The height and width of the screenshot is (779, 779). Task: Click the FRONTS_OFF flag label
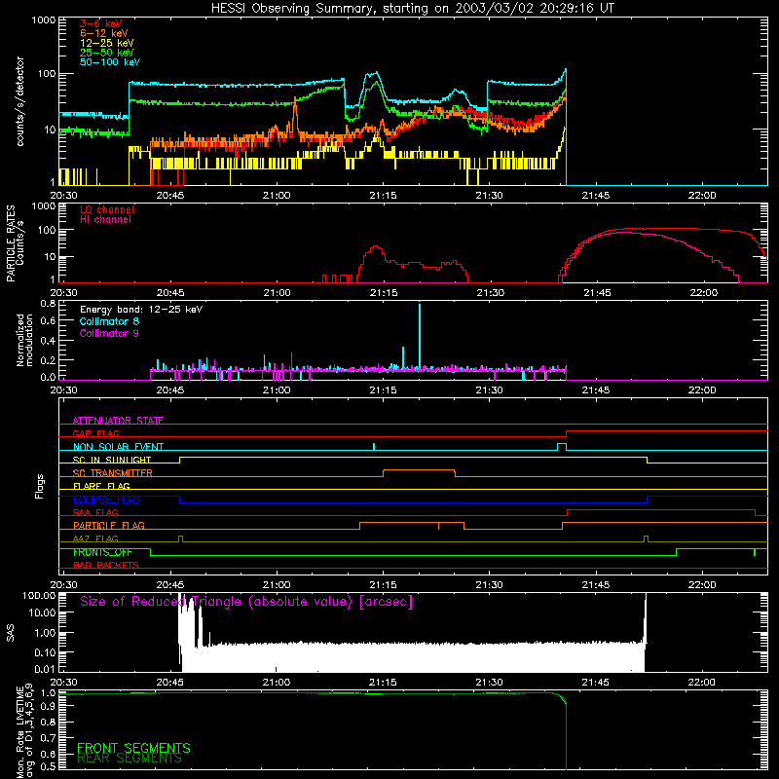102,552
